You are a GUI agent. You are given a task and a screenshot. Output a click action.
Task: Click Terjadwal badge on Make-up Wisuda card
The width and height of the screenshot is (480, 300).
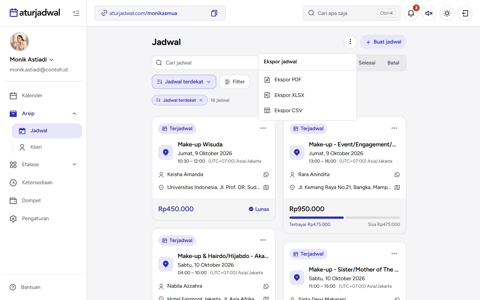177,129
